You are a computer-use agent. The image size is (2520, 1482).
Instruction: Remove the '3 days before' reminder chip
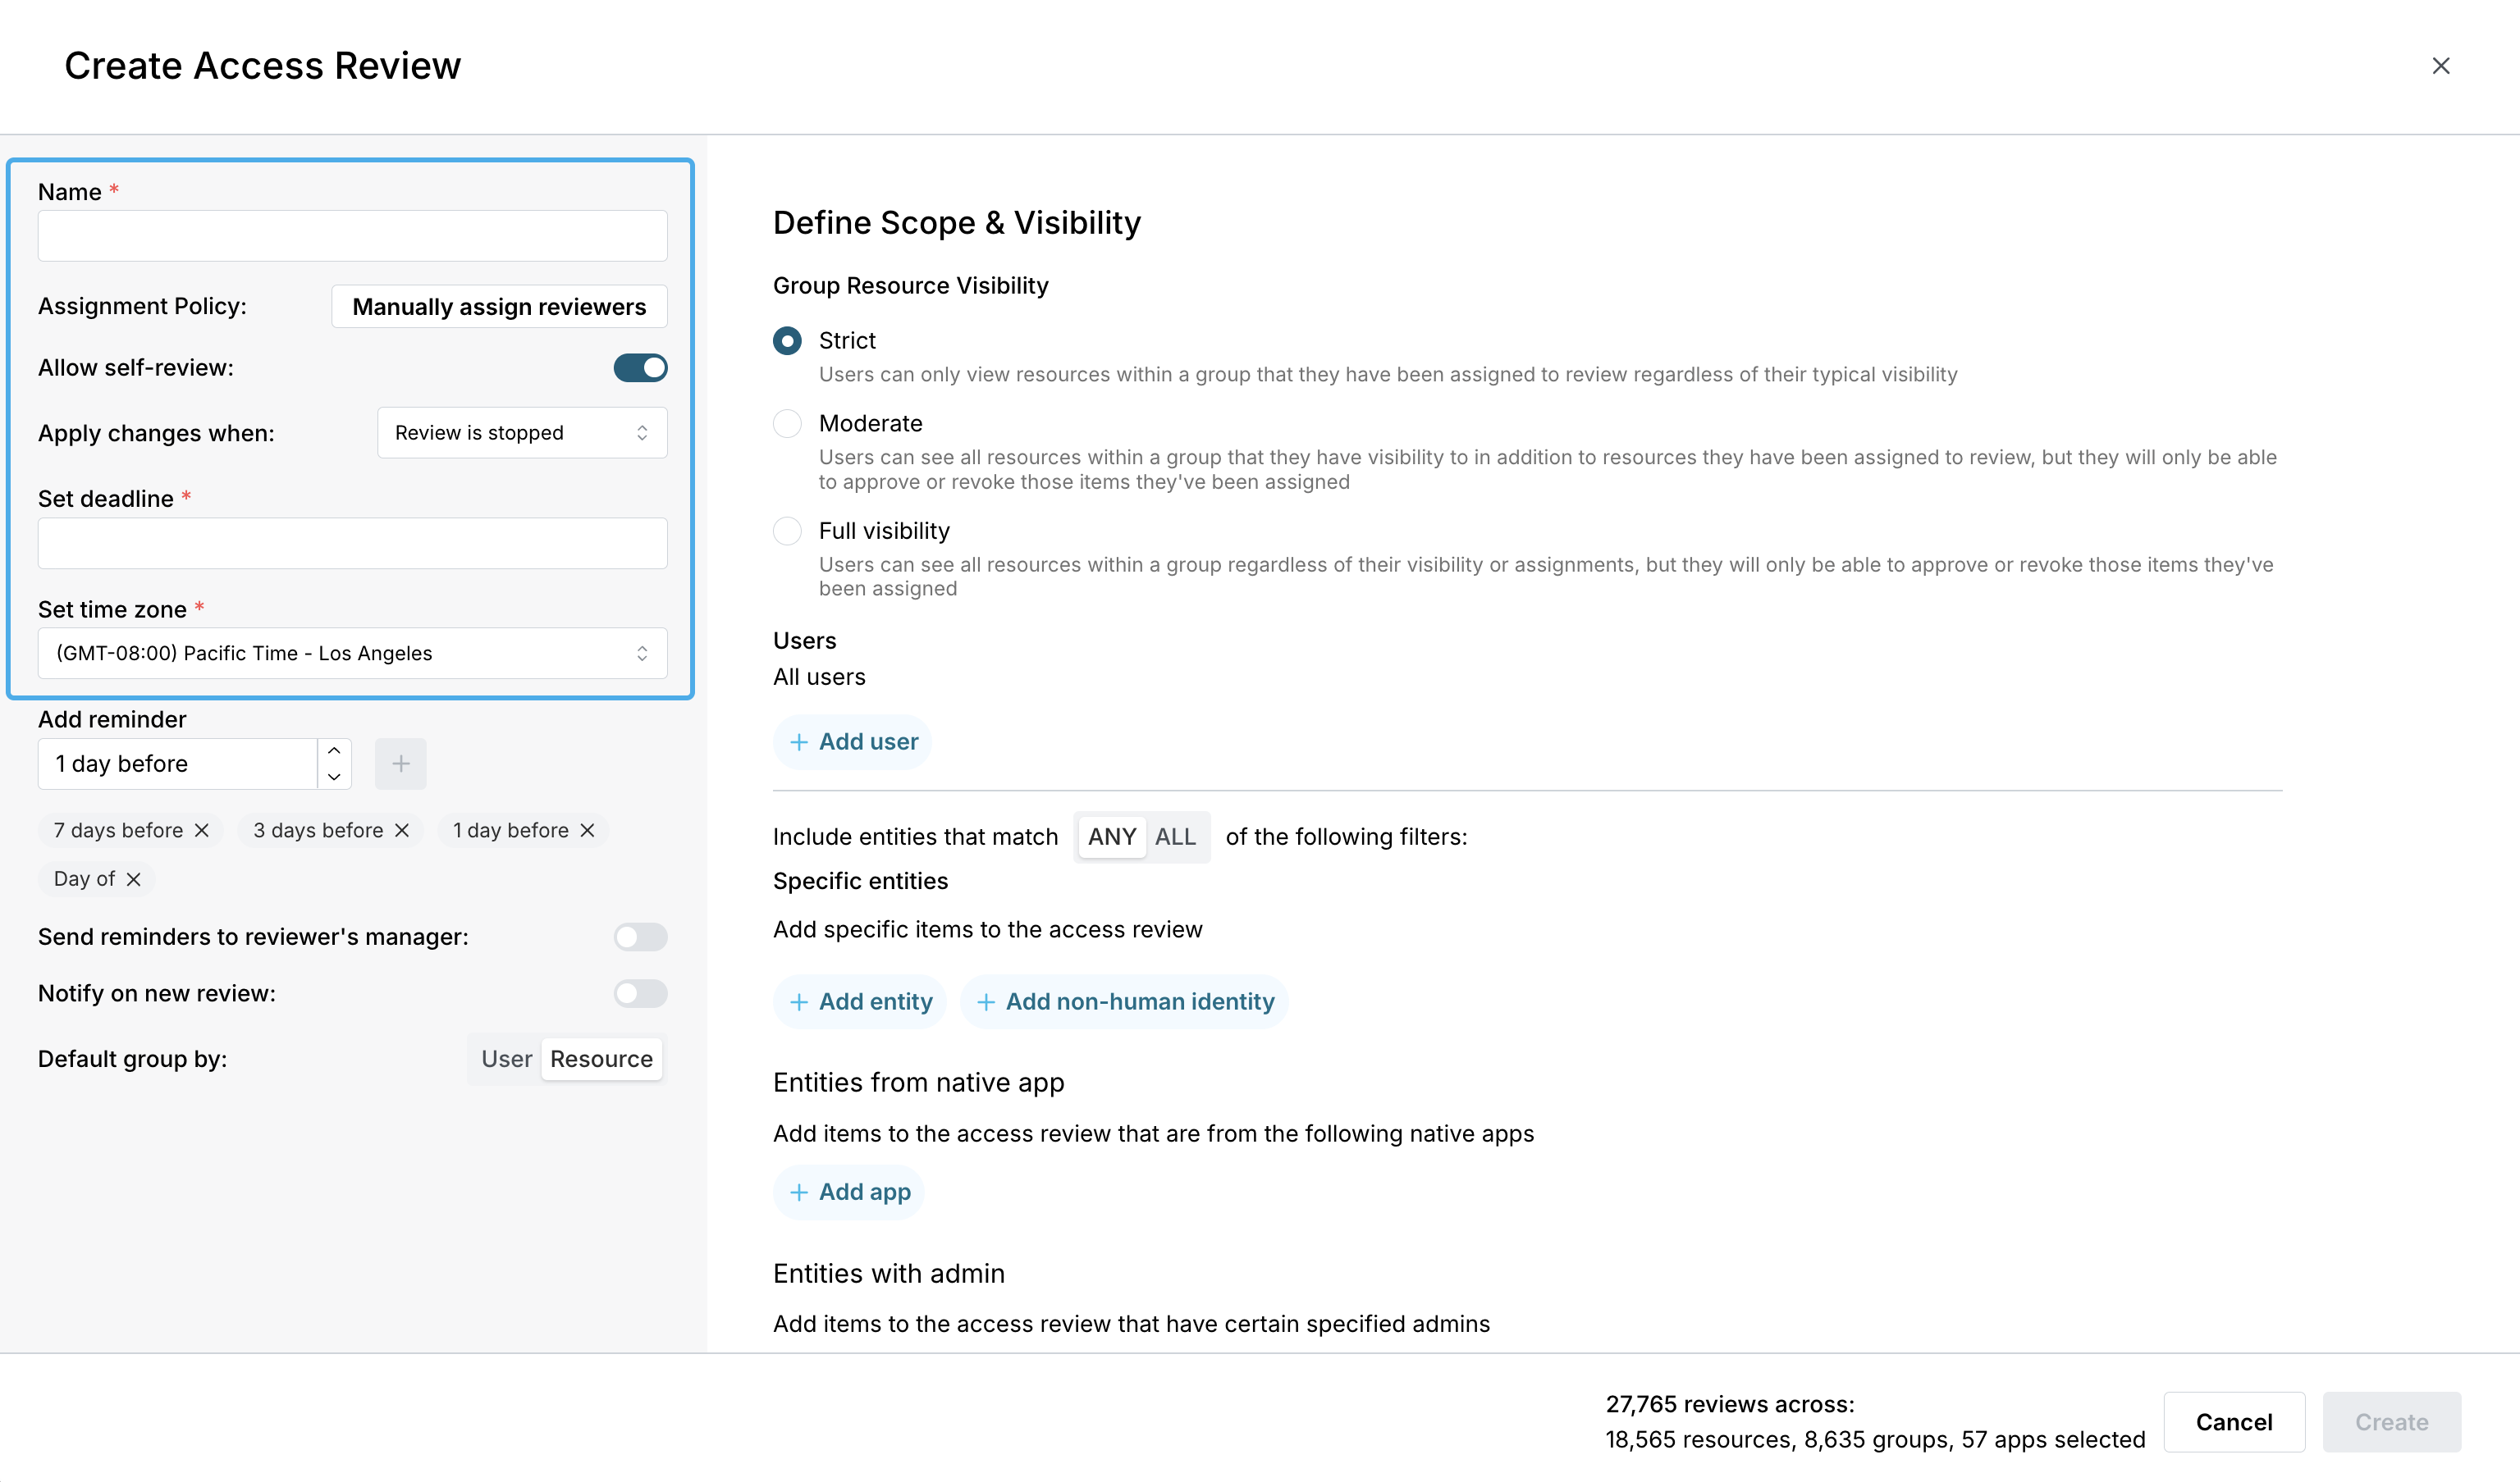click(x=402, y=831)
